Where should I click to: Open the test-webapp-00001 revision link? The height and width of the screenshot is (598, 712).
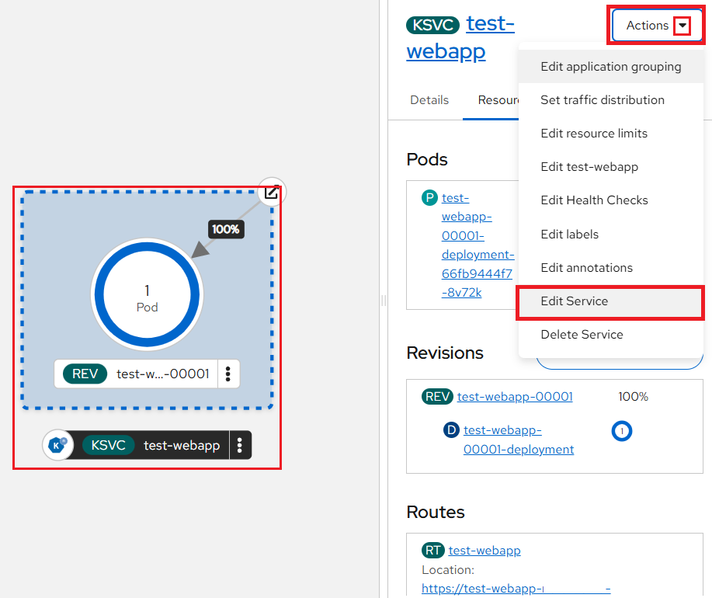click(x=515, y=397)
